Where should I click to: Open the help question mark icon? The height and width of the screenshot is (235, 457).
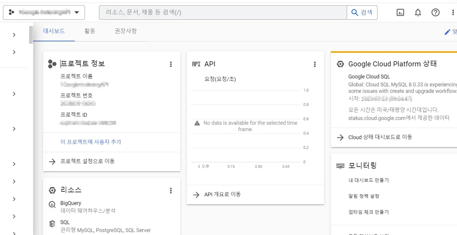[x=435, y=12]
